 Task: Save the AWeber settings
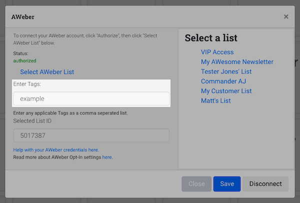tap(227, 183)
